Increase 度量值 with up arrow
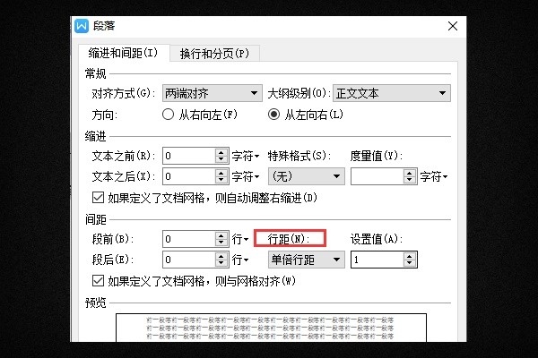This screenshot has width=538, height=358. point(410,173)
